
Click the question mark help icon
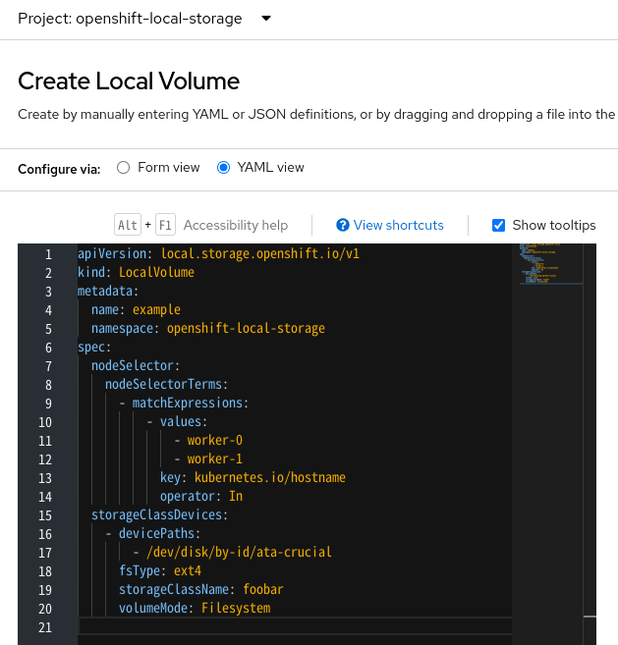click(342, 225)
